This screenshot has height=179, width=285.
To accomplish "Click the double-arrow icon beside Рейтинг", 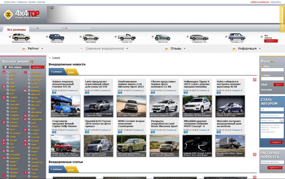I will 24,49.
